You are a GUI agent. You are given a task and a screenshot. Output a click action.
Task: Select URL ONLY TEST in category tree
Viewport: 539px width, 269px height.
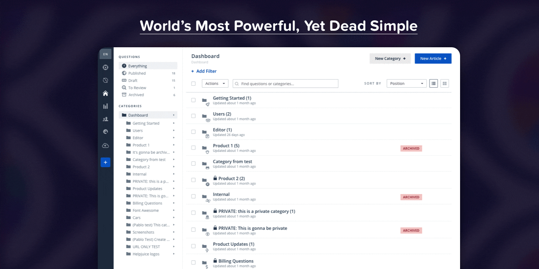pos(146,247)
